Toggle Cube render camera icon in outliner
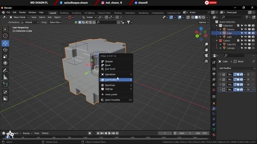 (x=253, y=33)
